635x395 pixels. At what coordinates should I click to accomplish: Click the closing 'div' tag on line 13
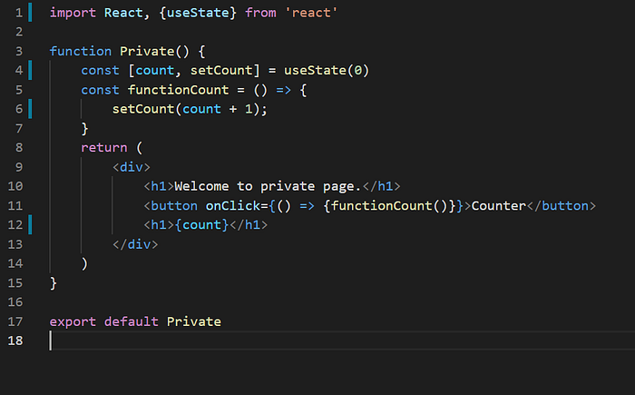(135, 244)
